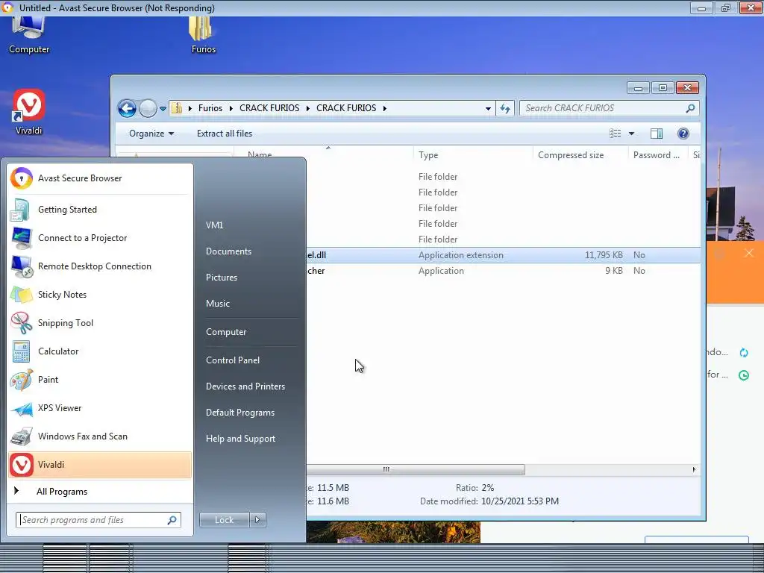Select the Computer desktop icon
The image size is (764, 573).
click(29, 35)
